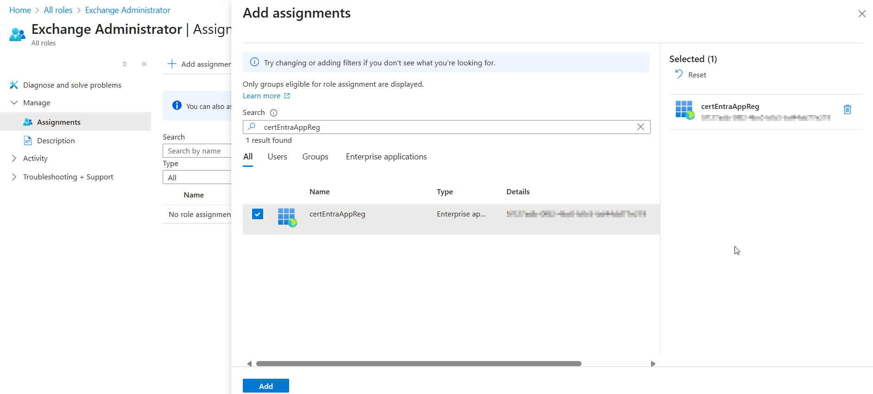The image size is (873, 394).
Task: Clear the search box with X icon
Action: click(640, 127)
